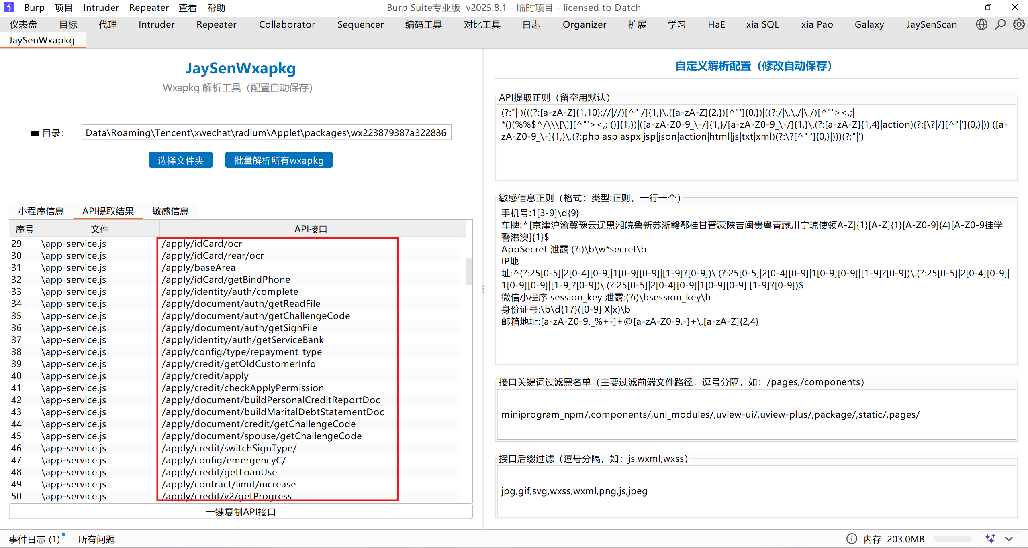Click the memory info circle icon
The width and height of the screenshot is (1028, 548).
(852, 538)
